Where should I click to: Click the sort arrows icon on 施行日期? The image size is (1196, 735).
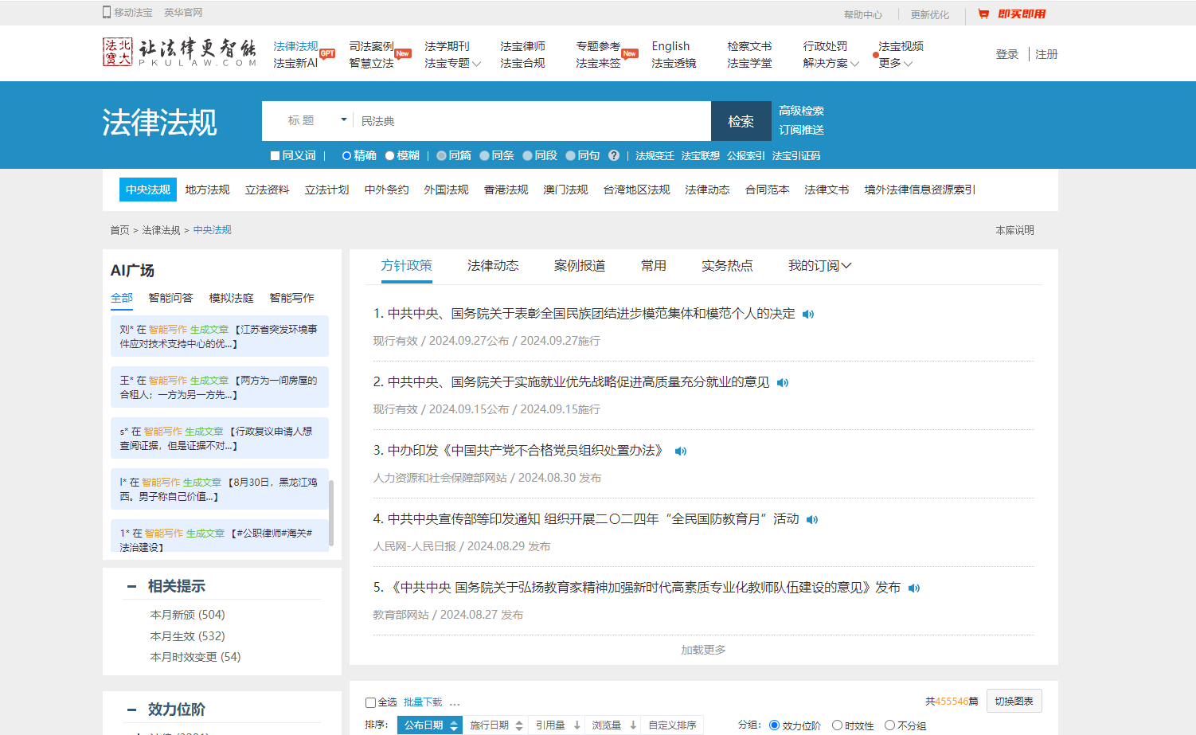[519, 725]
